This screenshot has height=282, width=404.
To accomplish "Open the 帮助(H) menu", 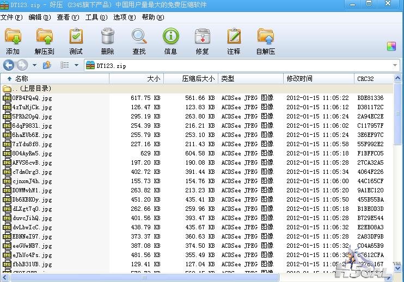I will click(153, 17).
